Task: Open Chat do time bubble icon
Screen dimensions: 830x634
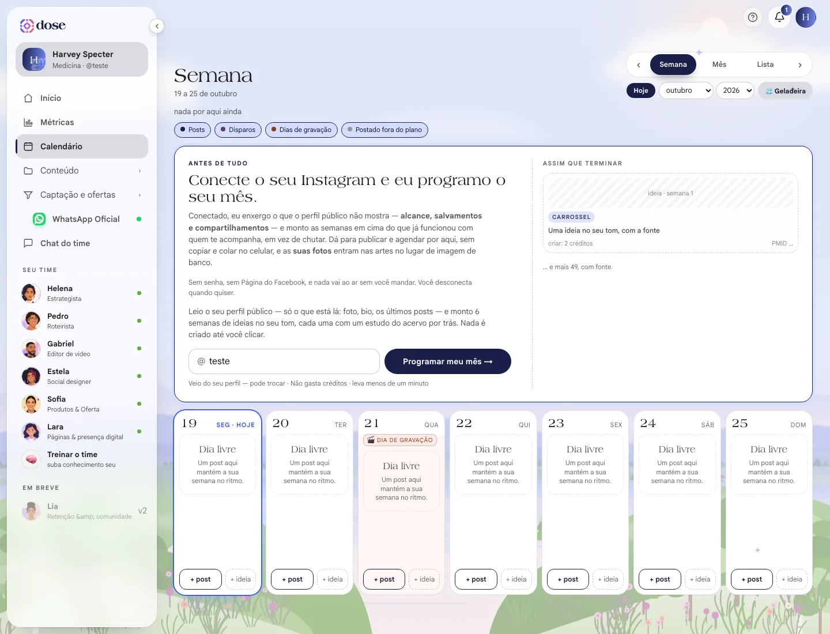Action: point(28,243)
